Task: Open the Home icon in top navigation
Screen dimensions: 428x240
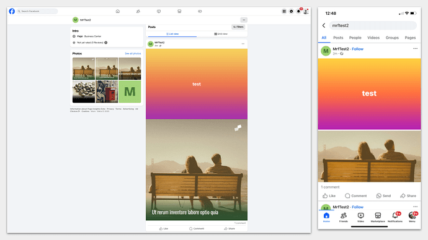Action: (x=118, y=11)
